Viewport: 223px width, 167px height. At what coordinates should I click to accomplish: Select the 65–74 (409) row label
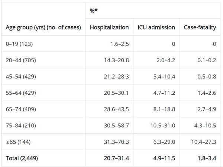coord(21,109)
